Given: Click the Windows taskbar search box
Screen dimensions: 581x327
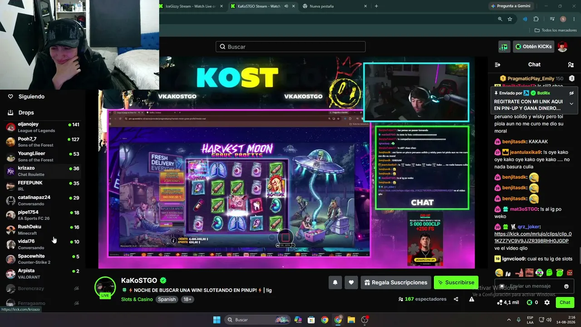Looking at the screenshot, I should [257, 320].
